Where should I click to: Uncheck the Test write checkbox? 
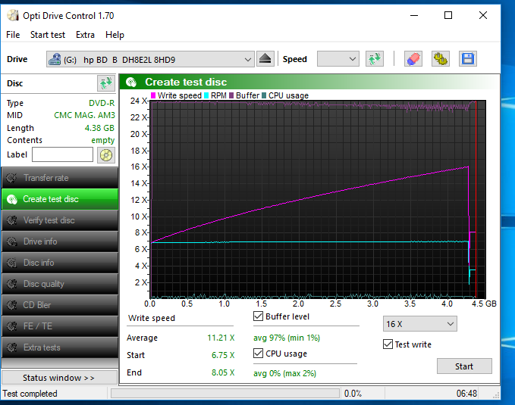pos(388,344)
